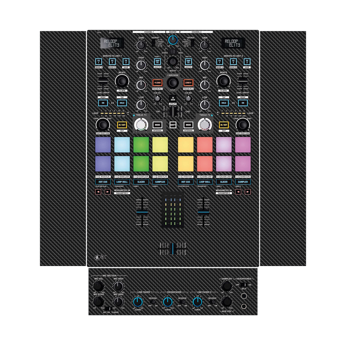This screenshot has width=345, height=345.
Task: Click the Browse encoder knob
Action: click(x=173, y=82)
